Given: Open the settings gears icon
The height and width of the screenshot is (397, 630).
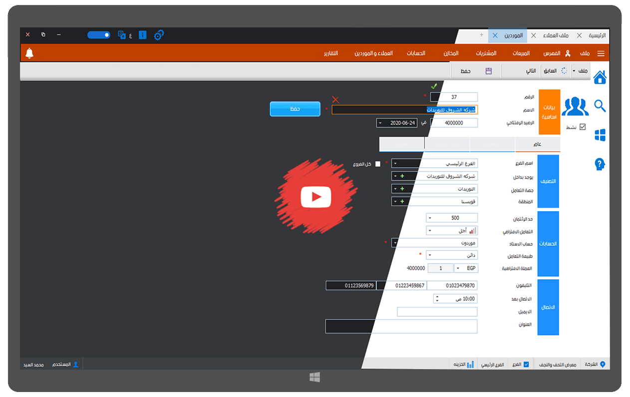Looking at the screenshot, I should (x=159, y=35).
